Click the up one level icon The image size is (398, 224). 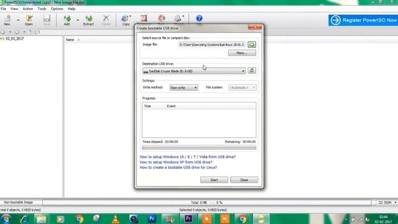[30, 32]
